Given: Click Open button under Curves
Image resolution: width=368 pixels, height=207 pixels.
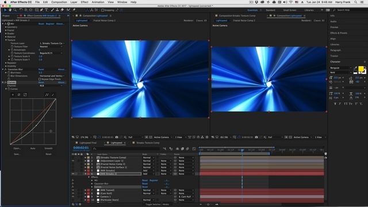Looking at the screenshot, I should [17, 148].
